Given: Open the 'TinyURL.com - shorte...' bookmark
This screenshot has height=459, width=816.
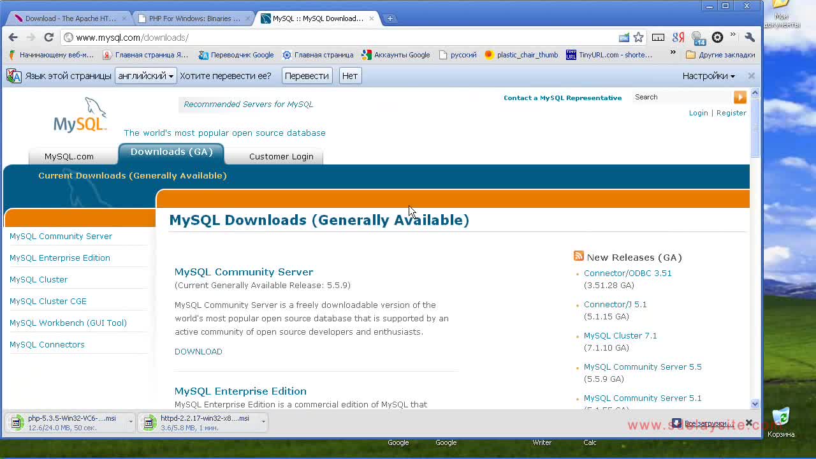Looking at the screenshot, I should tap(609, 55).
